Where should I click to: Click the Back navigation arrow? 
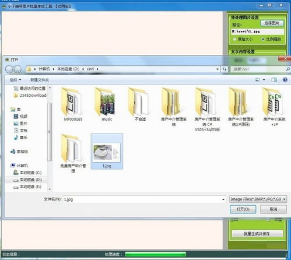[x=9, y=69]
